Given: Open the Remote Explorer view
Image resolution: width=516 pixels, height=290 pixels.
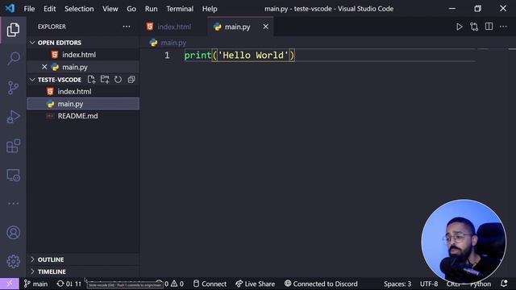Looking at the screenshot, I should (x=13, y=175).
